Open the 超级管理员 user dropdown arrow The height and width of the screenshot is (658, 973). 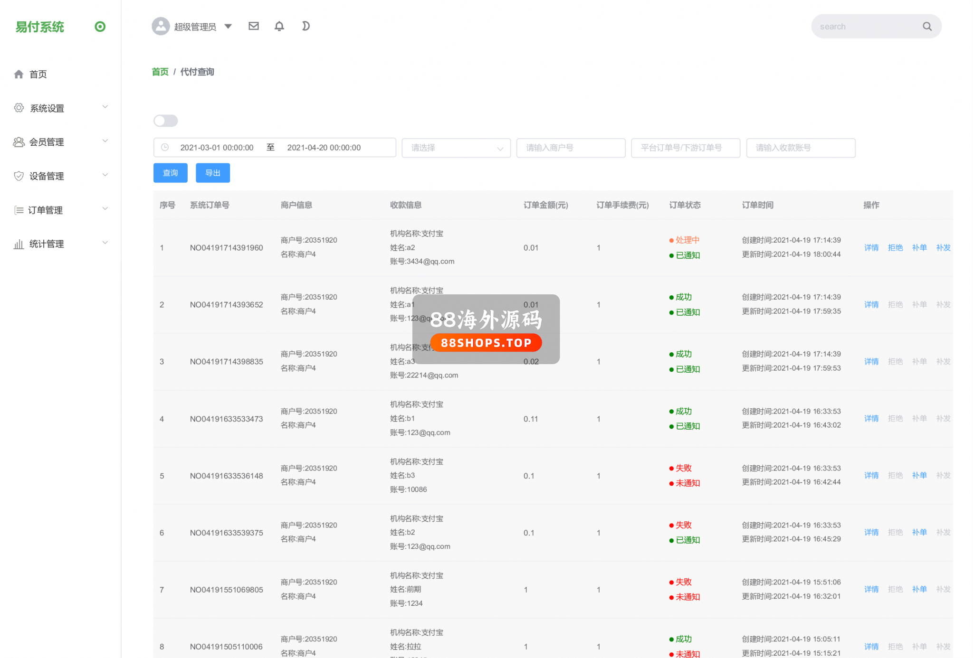[x=228, y=27]
